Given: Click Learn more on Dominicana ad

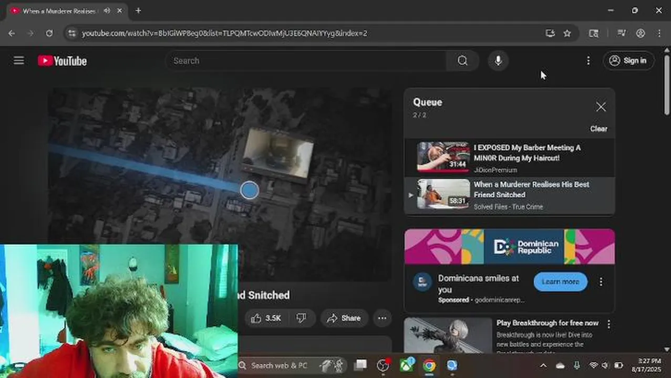Looking at the screenshot, I should (560, 282).
